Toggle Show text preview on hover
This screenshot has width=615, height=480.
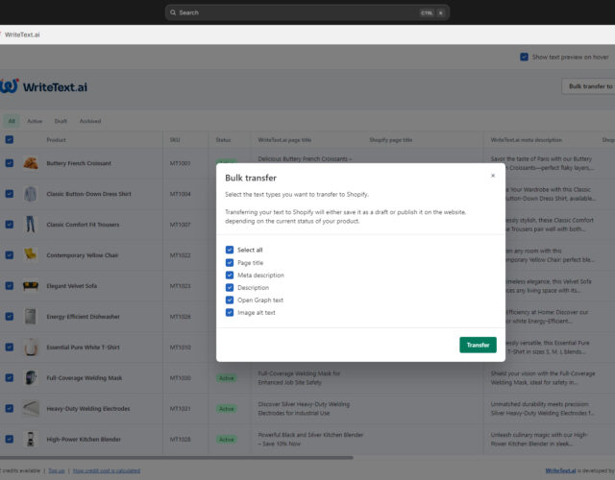(524, 57)
